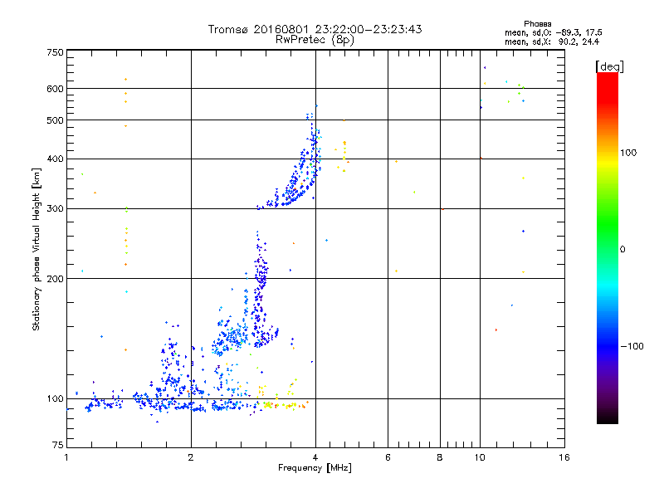Image resolution: width=664 pixels, height=498 pixels.
Task: Click the y-axis tick label '300'
Action: tap(55, 209)
